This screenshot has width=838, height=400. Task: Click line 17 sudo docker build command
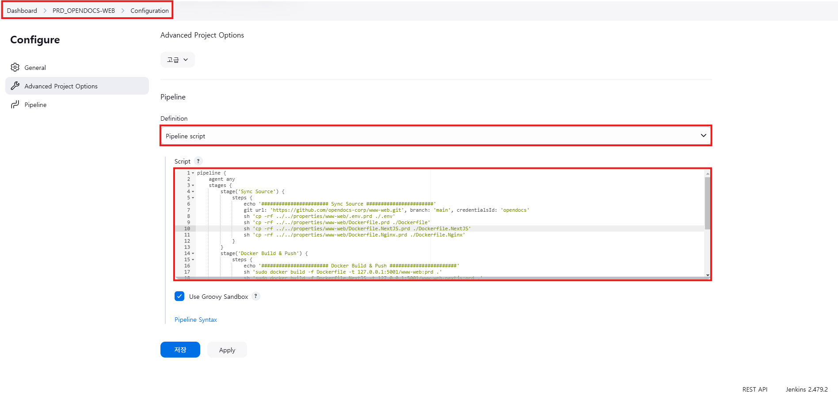343,272
